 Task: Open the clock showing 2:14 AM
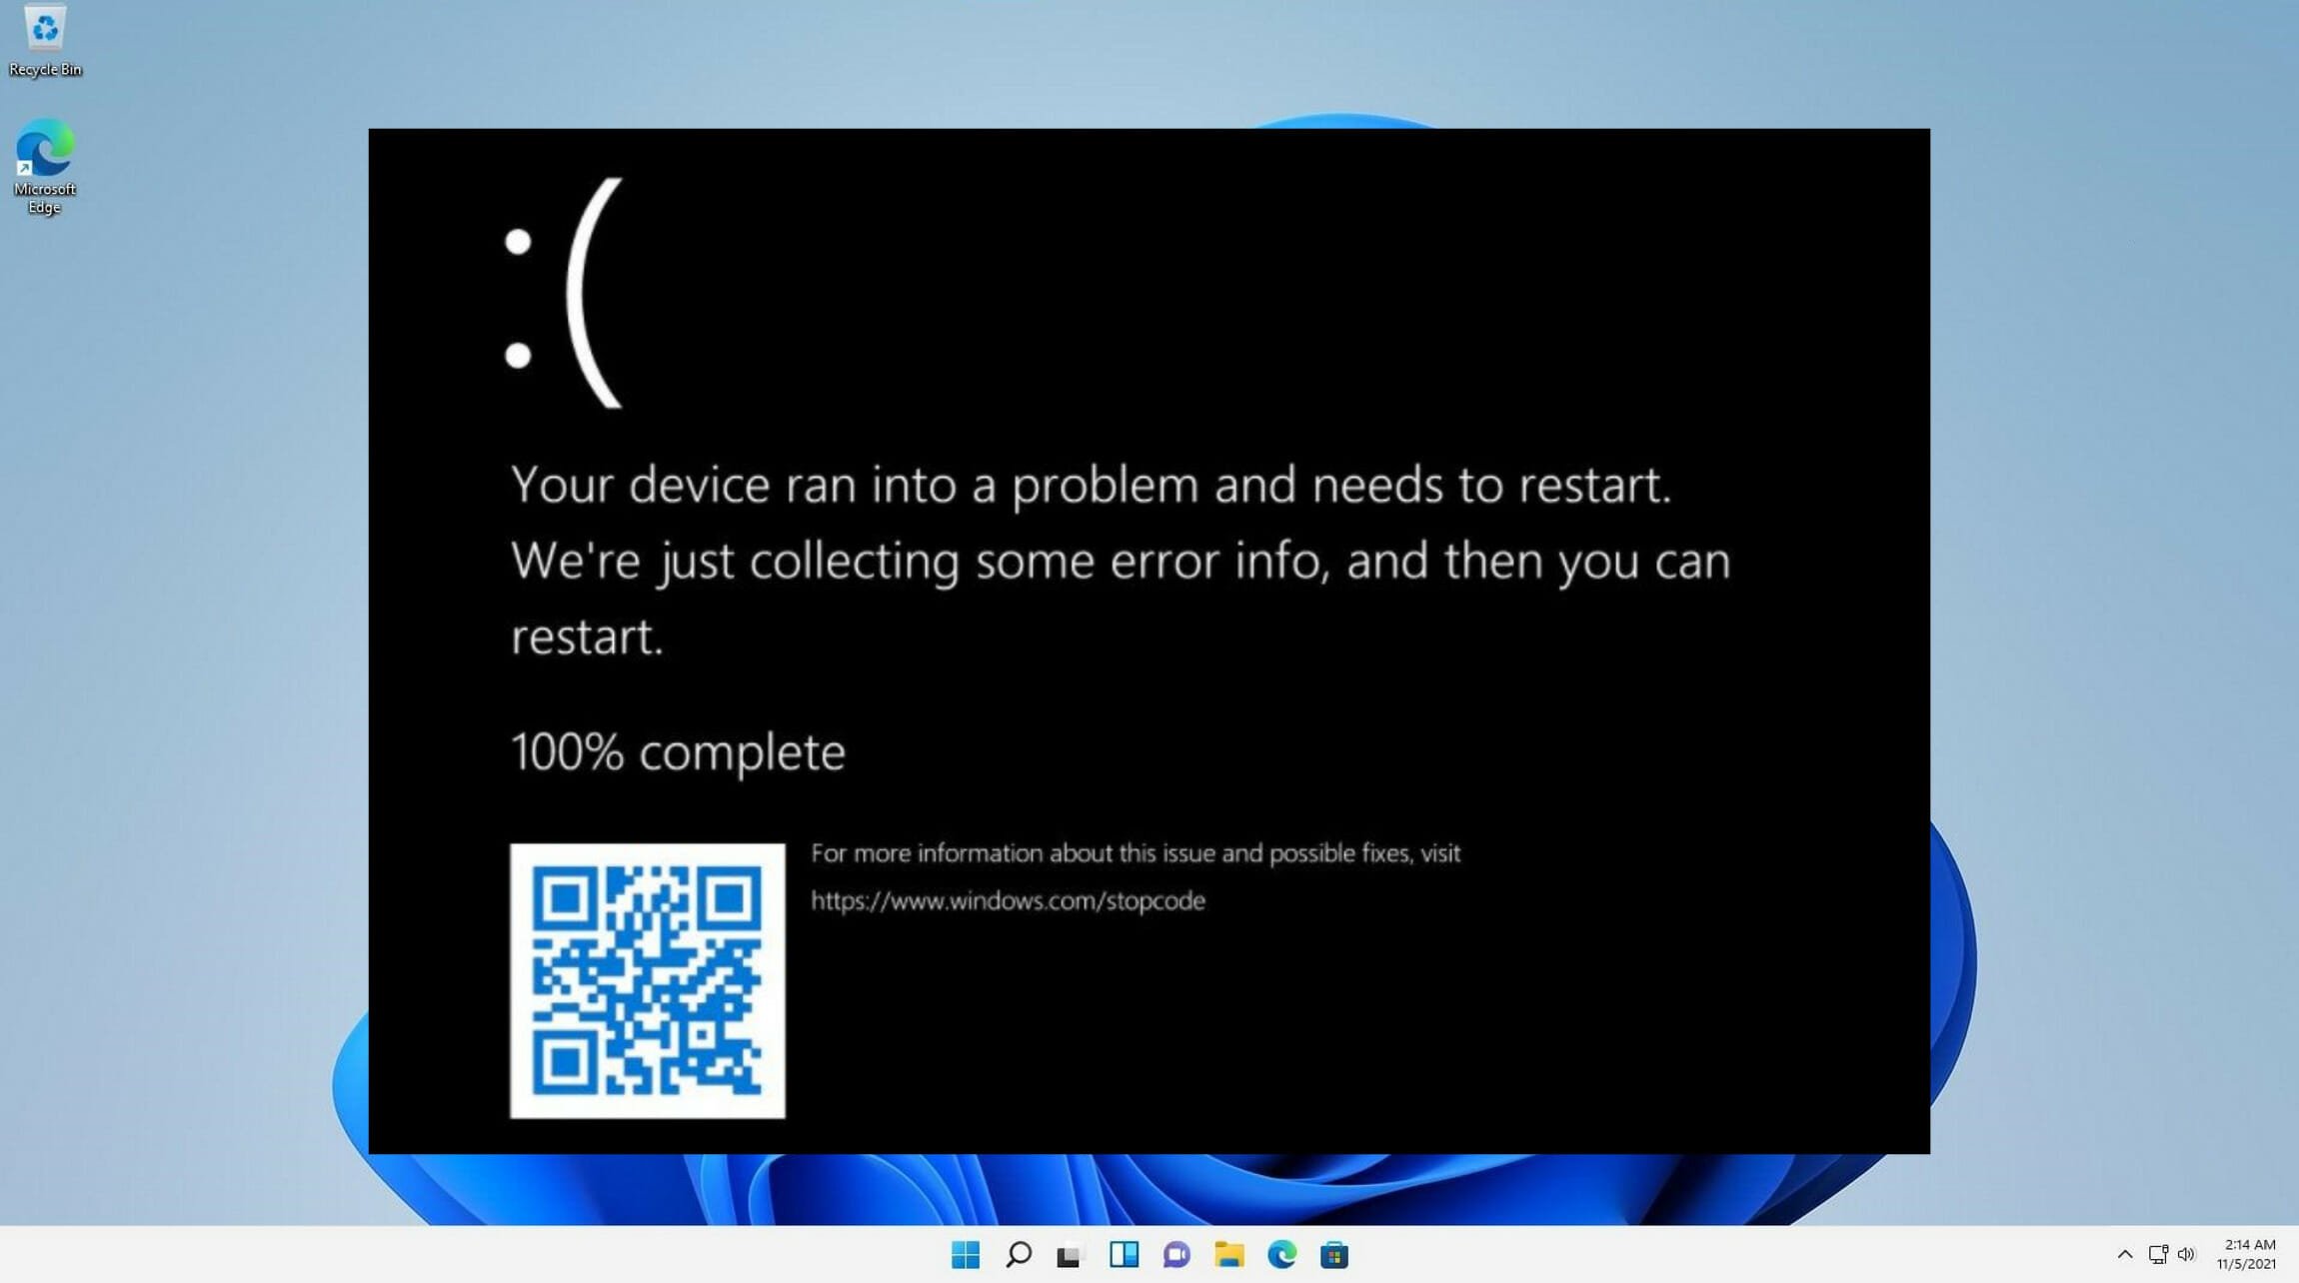2249,1245
